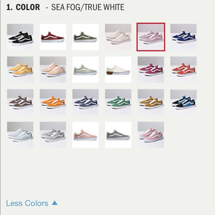Choose the coral red-orange sneaker color
215x215 pixels.
click(183, 70)
